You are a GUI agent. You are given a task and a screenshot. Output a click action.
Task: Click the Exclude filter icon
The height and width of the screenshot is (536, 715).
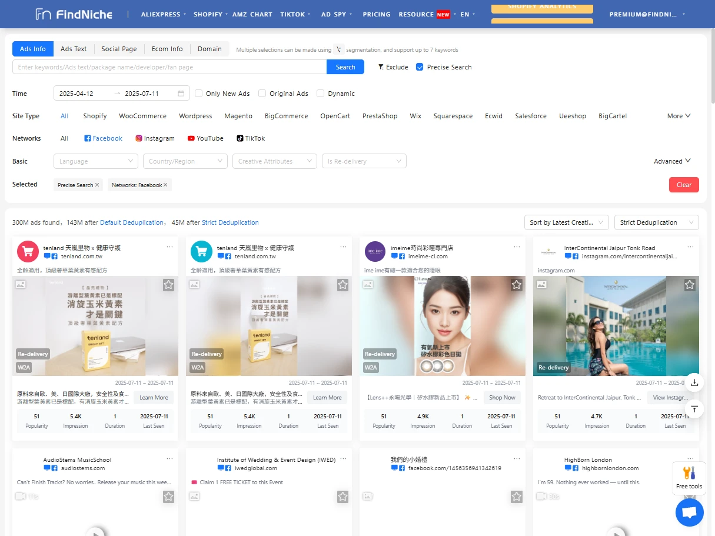pos(381,67)
